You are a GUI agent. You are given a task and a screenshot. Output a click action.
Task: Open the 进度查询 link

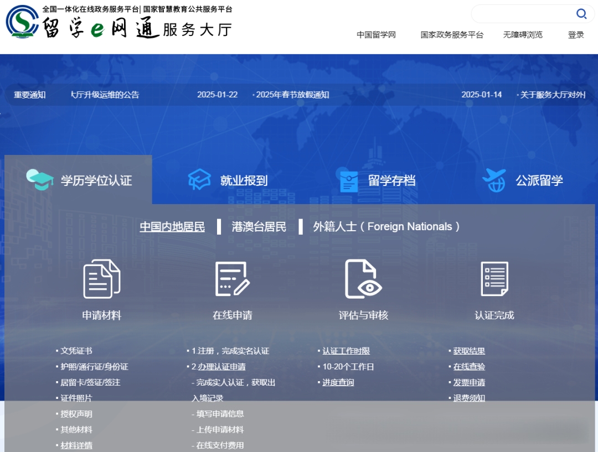pos(337,382)
